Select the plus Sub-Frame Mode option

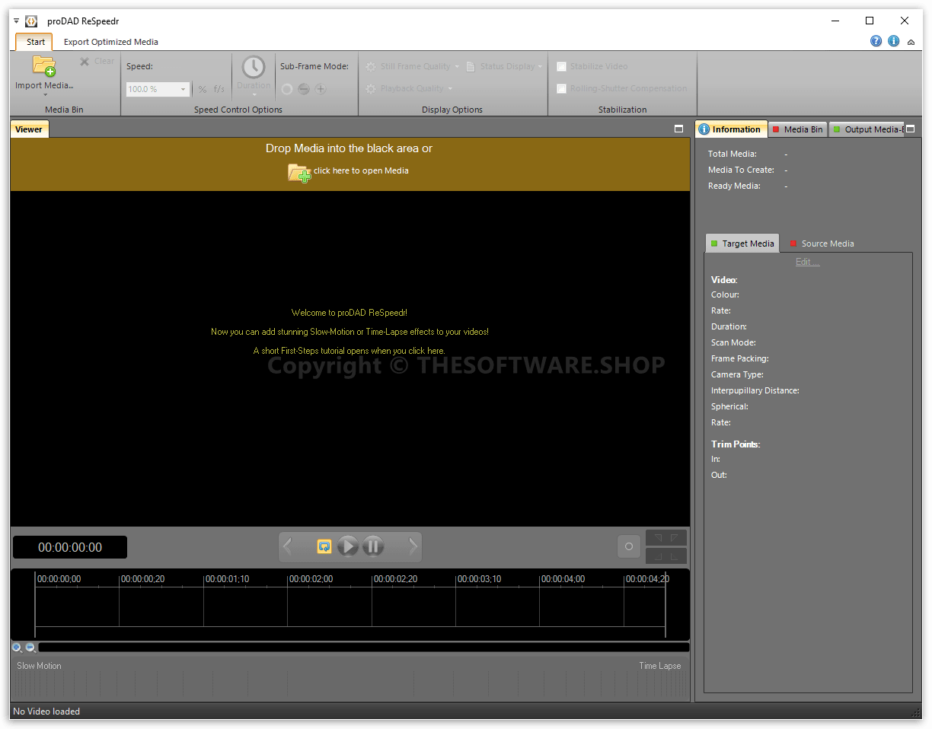[321, 89]
